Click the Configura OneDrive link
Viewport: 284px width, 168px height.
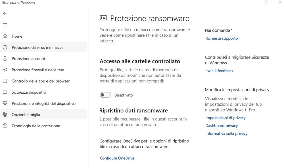(117, 158)
